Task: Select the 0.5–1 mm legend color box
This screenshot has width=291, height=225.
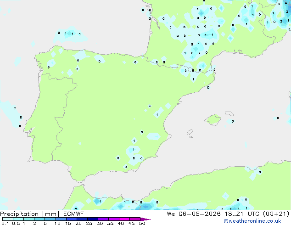Action: pos(18,219)
